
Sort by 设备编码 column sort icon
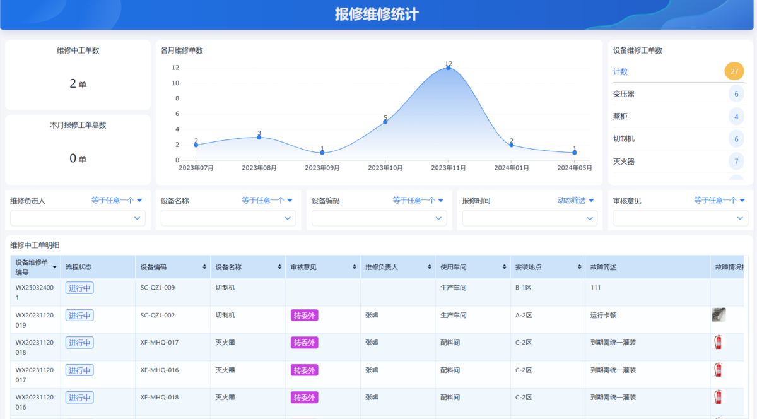tap(204, 268)
